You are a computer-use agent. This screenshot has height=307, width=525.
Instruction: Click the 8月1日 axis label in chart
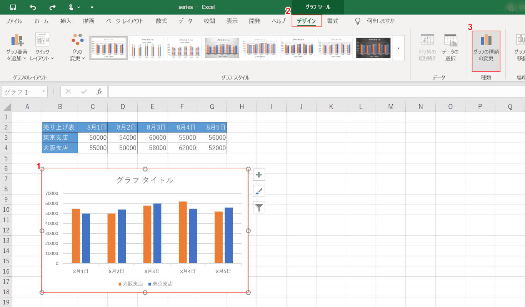click(x=81, y=271)
